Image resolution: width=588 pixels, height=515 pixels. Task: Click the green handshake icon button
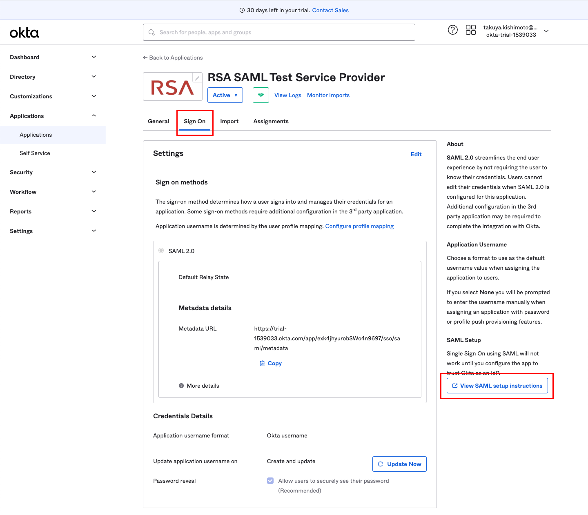coord(261,95)
